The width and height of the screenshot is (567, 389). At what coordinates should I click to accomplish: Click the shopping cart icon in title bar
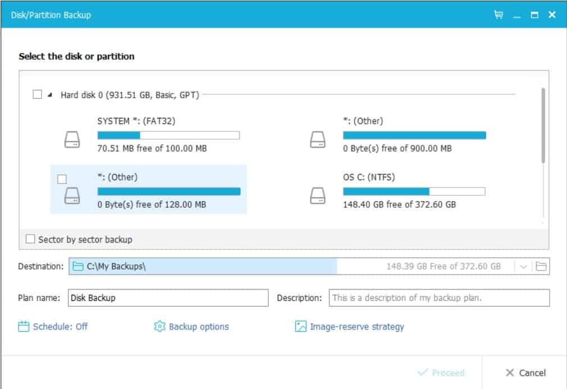pyautogui.click(x=499, y=15)
